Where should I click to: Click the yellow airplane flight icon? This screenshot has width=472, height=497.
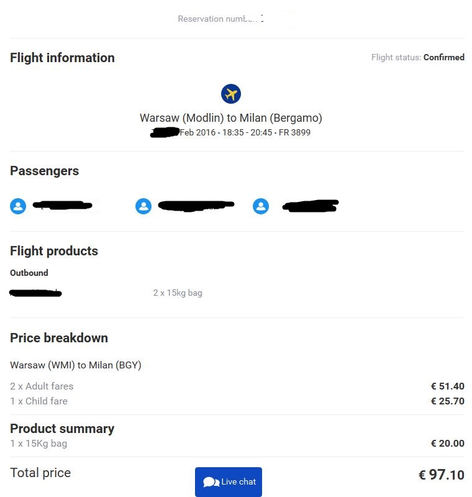[x=230, y=94]
